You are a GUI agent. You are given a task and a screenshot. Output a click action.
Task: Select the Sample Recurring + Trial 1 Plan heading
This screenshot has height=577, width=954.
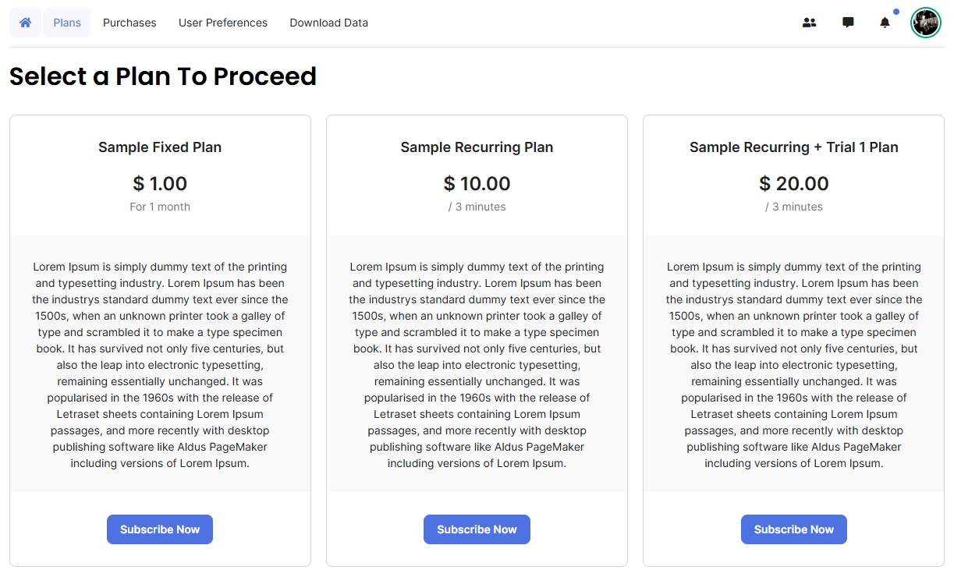click(793, 147)
